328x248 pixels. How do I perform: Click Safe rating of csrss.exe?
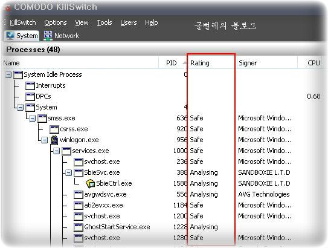coord(197,129)
